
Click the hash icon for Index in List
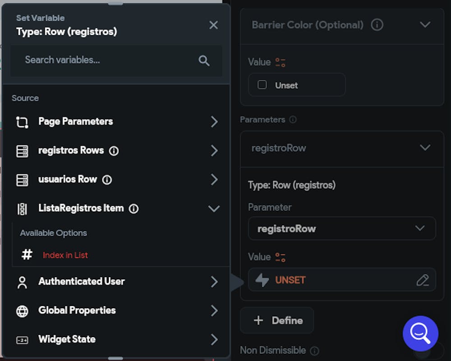(x=27, y=255)
